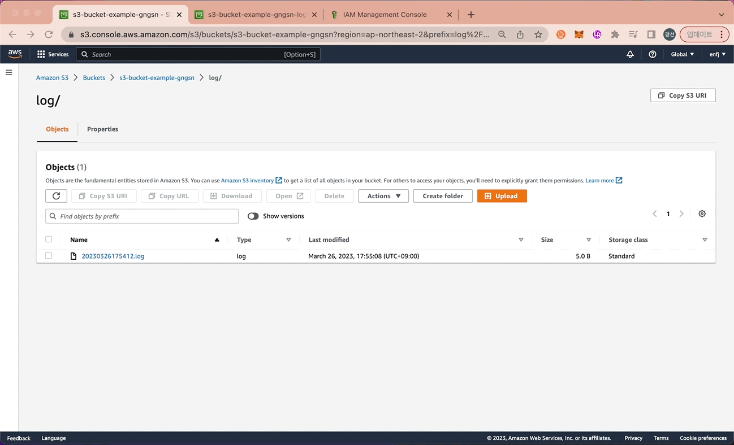Open the help question mark icon

click(653, 54)
